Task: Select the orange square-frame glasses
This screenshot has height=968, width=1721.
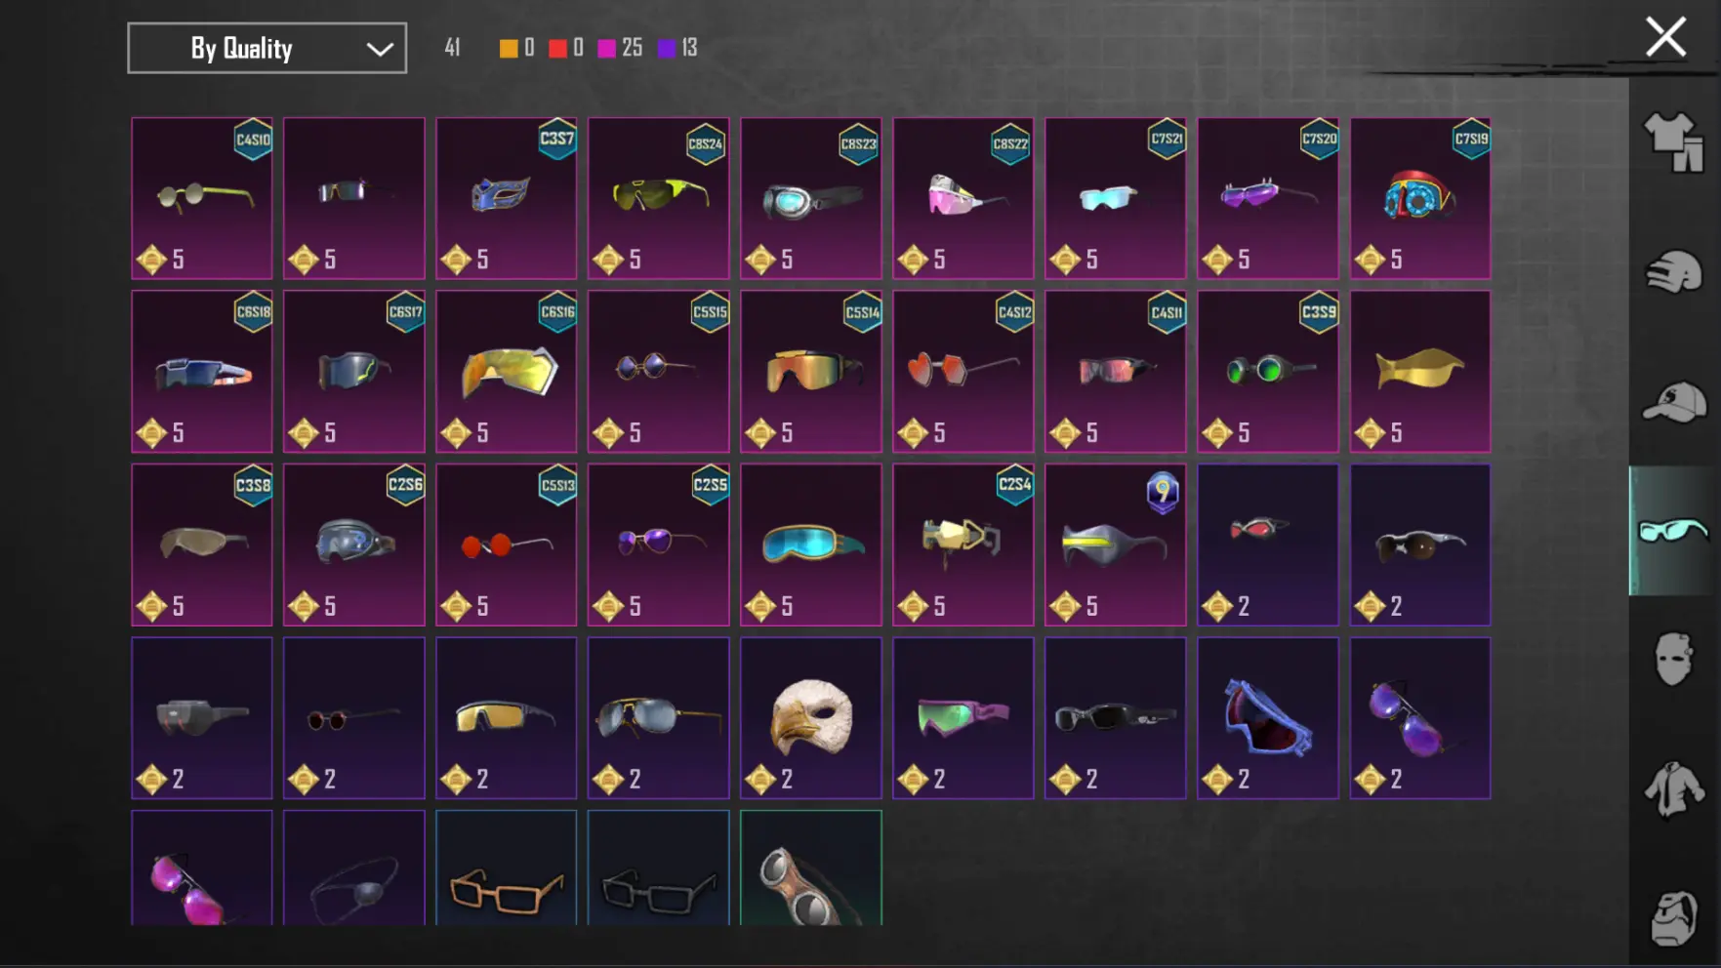Action: [507, 867]
